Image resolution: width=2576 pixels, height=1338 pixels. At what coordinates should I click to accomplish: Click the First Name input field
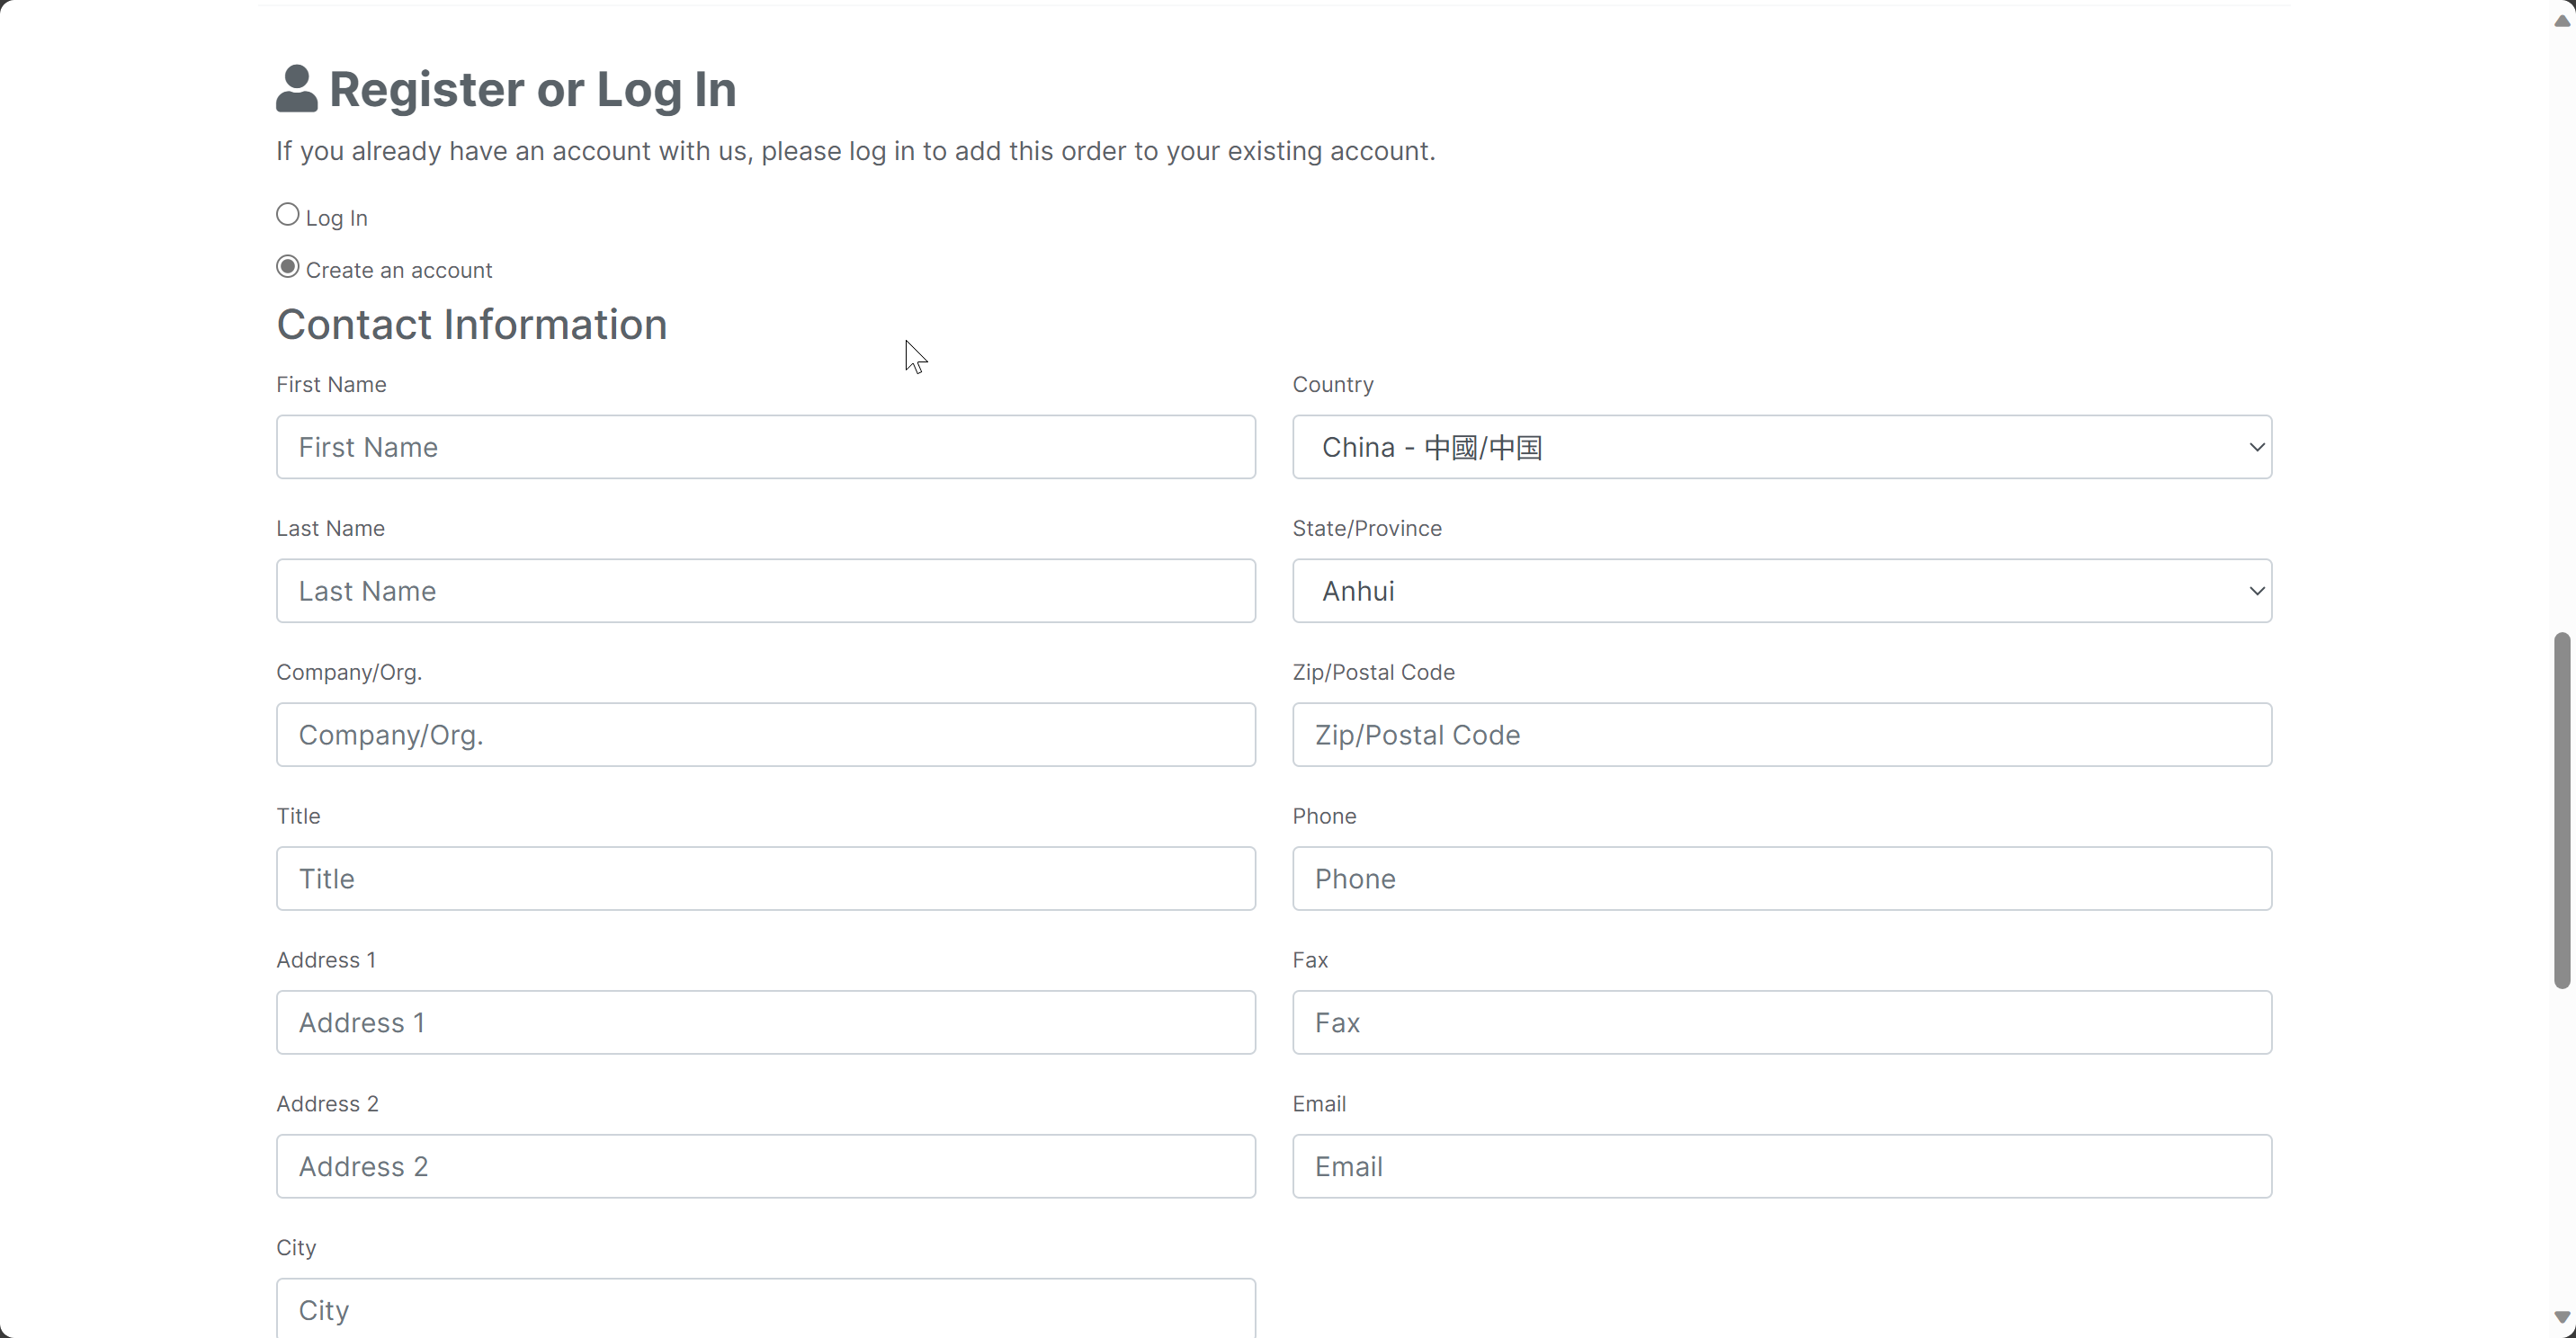766,447
